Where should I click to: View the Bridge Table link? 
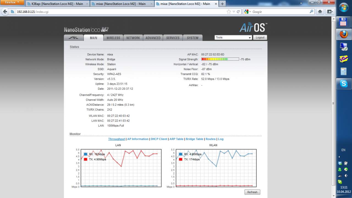click(x=194, y=139)
